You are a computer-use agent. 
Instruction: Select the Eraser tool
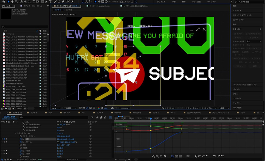click(63, 1)
